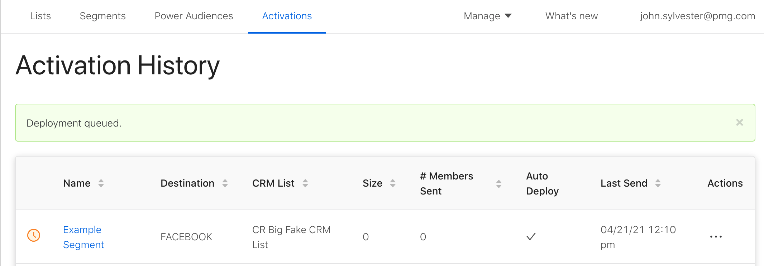
Task: Click the What's new link
Action: point(572,16)
